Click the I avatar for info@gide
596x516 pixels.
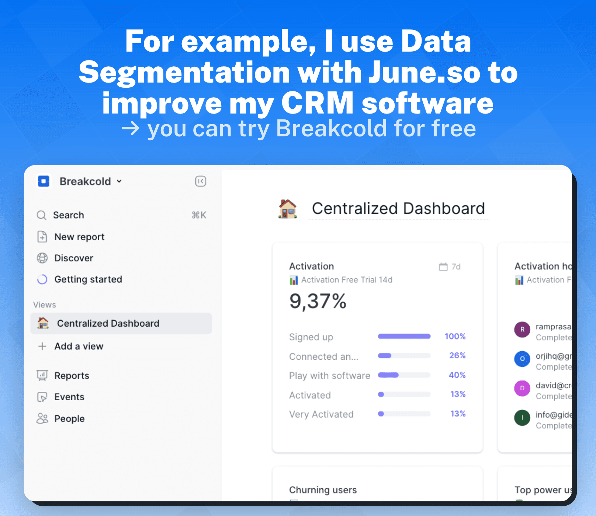click(522, 418)
